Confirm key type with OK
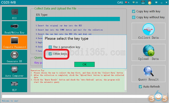This screenshot has width=169, height=103. pyautogui.click(x=84, y=64)
